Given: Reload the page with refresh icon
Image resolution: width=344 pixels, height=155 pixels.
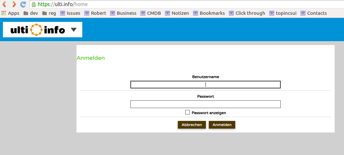Looking at the screenshot, I should [x=23, y=5].
